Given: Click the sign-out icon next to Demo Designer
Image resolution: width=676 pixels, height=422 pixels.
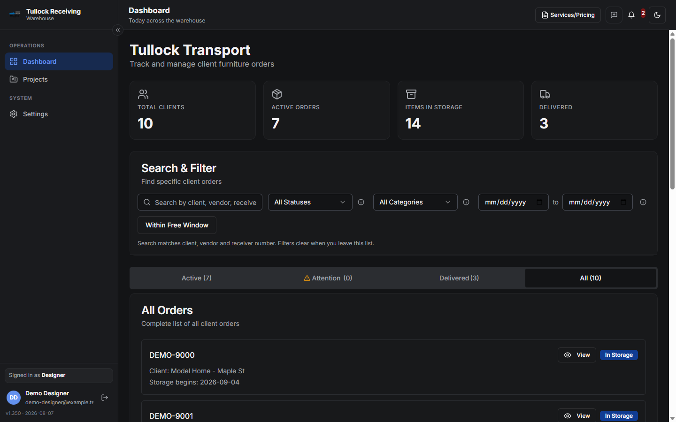Looking at the screenshot, I should [105, 398].
